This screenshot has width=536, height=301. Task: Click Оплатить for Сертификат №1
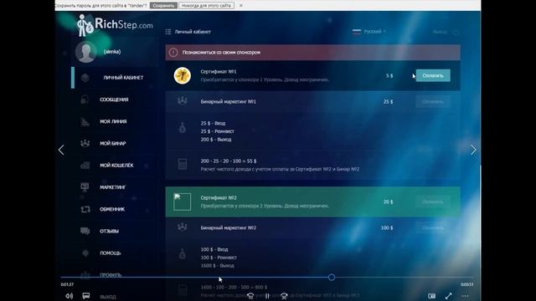pos(433,75)
